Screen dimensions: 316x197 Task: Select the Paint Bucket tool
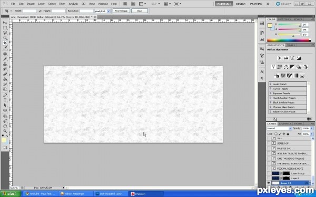[5, 79]
